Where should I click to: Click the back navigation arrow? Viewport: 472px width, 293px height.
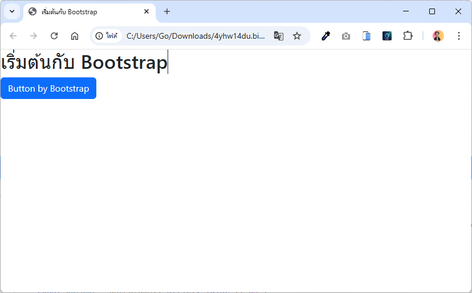click(13, 36)
